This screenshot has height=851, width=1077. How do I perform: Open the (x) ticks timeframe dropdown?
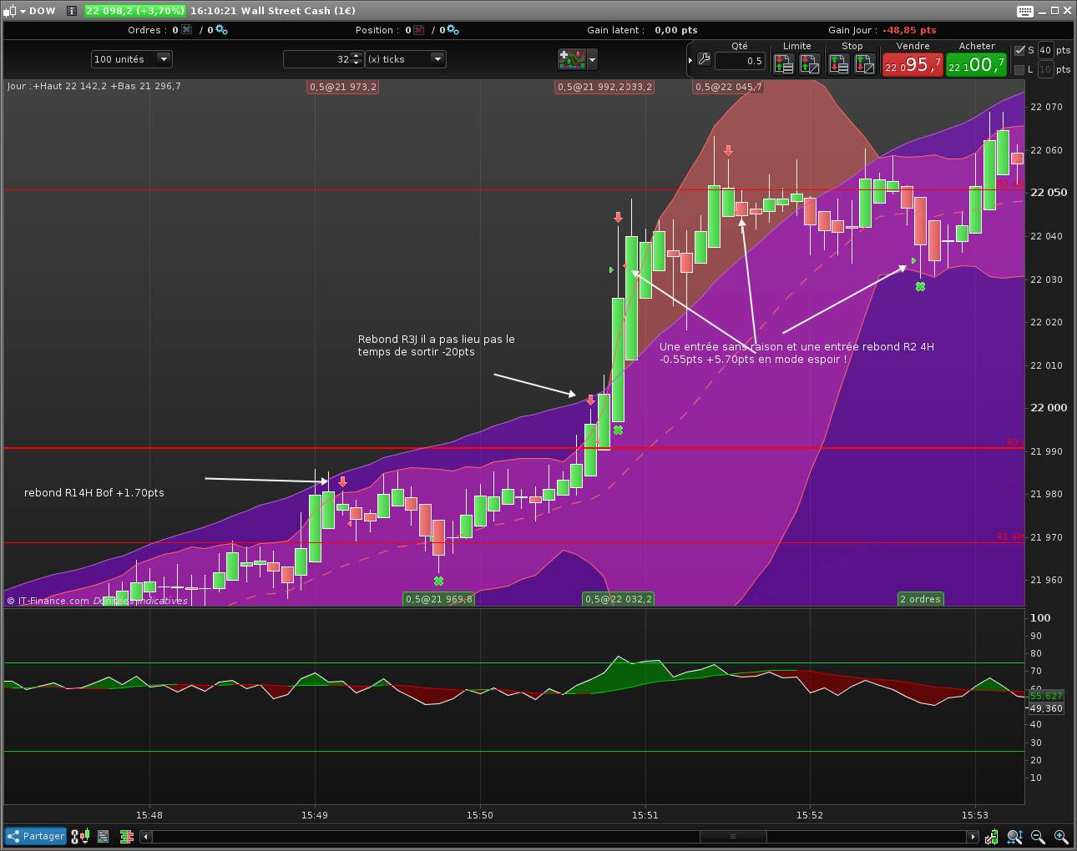406,59
